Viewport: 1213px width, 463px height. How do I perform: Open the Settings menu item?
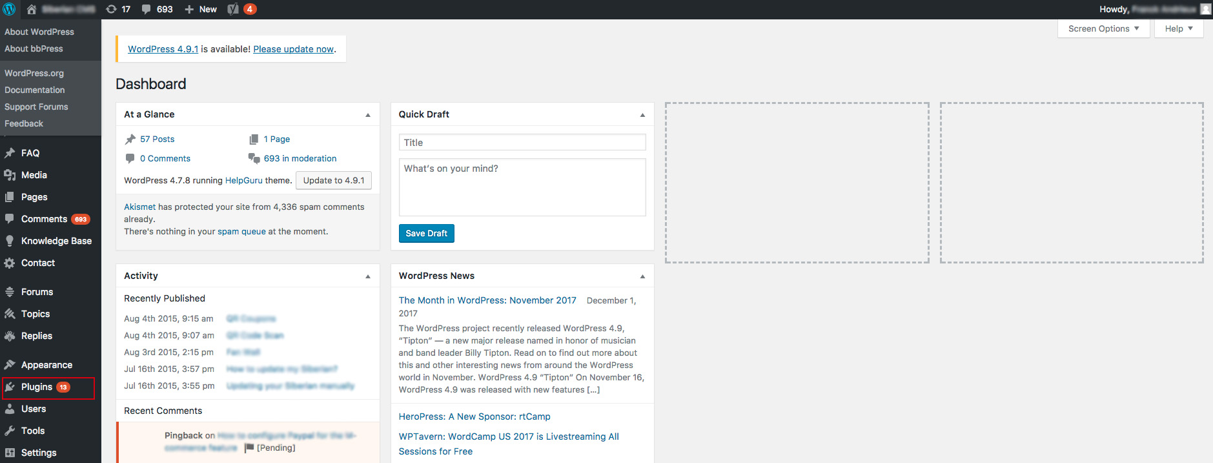coord(39,453)
